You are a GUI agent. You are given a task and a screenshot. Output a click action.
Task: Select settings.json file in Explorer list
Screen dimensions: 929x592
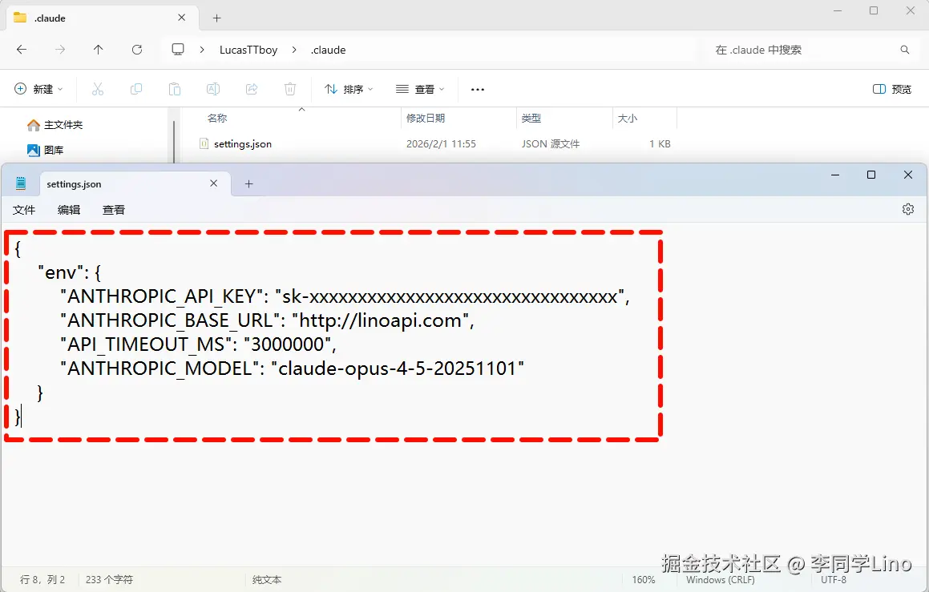[x=243, y=144]
